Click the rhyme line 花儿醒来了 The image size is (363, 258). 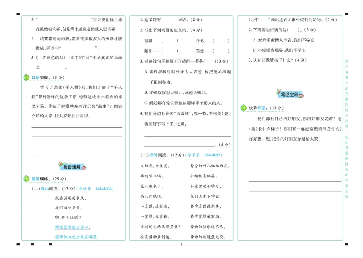[x=152, y=186]
